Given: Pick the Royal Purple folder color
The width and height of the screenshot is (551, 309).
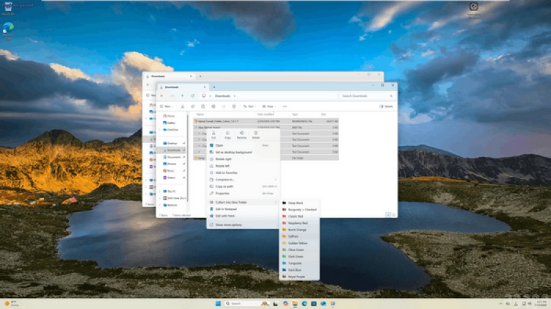Looking at the screenshot, I should pyautogui.click(x=297, y=277).
